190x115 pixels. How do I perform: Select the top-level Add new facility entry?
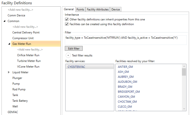(x=21, y=10)
